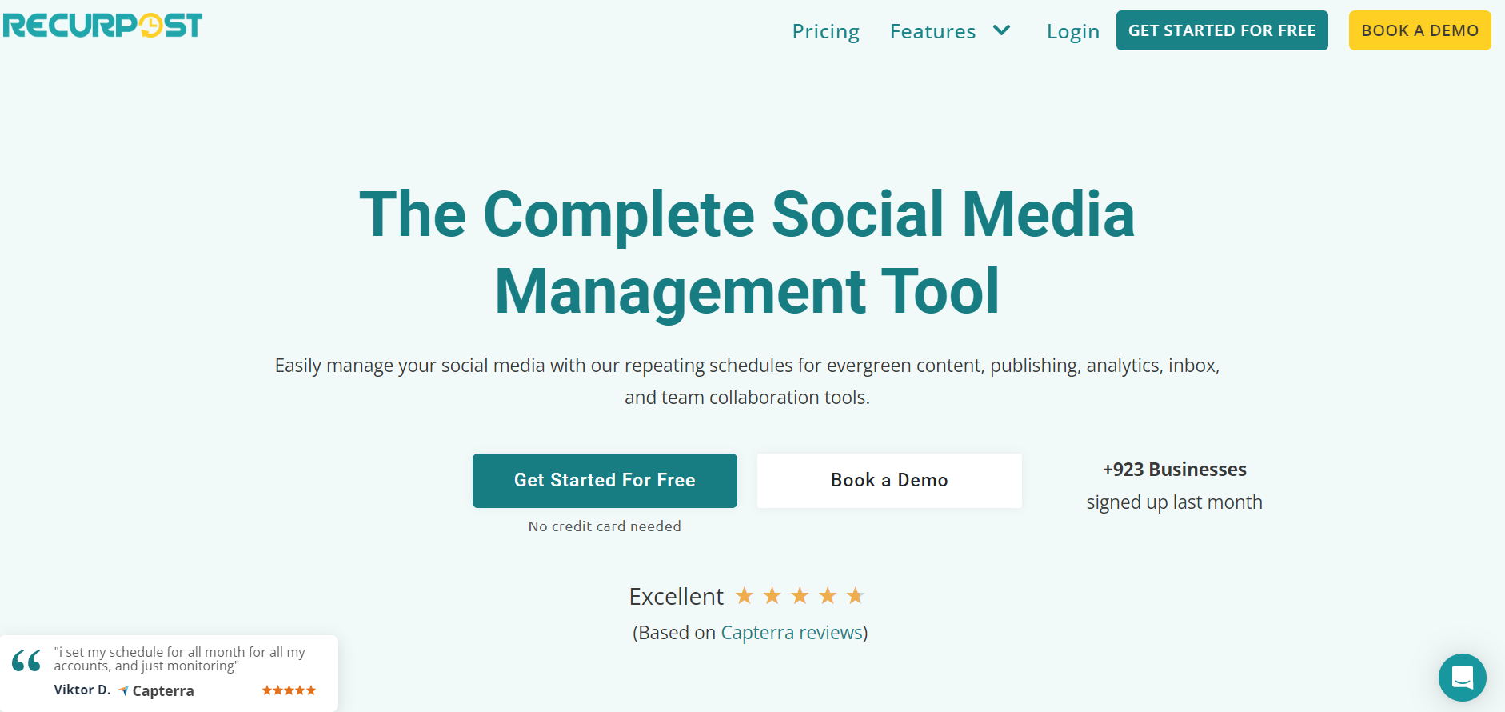Click the five-star rating in Viktor D. testimonial

[x=289, y=690]
